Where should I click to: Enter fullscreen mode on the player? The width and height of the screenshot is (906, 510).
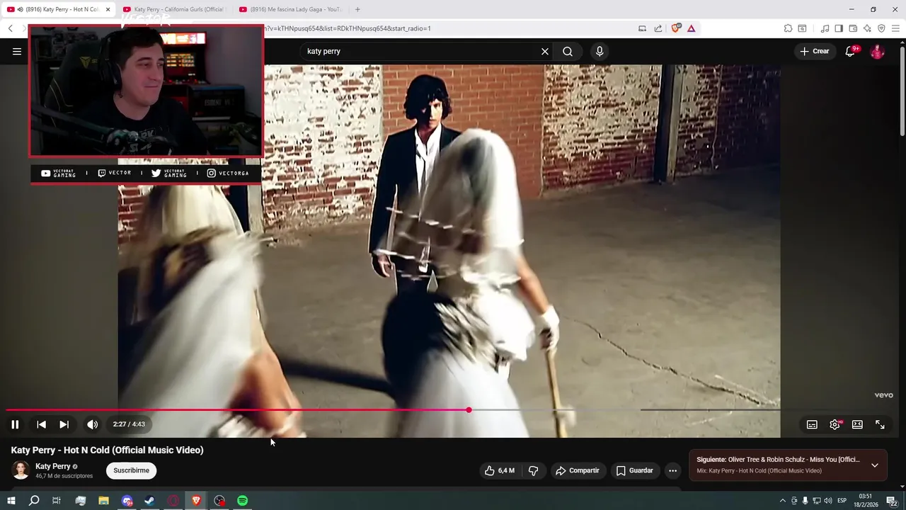tap(880, 424)
